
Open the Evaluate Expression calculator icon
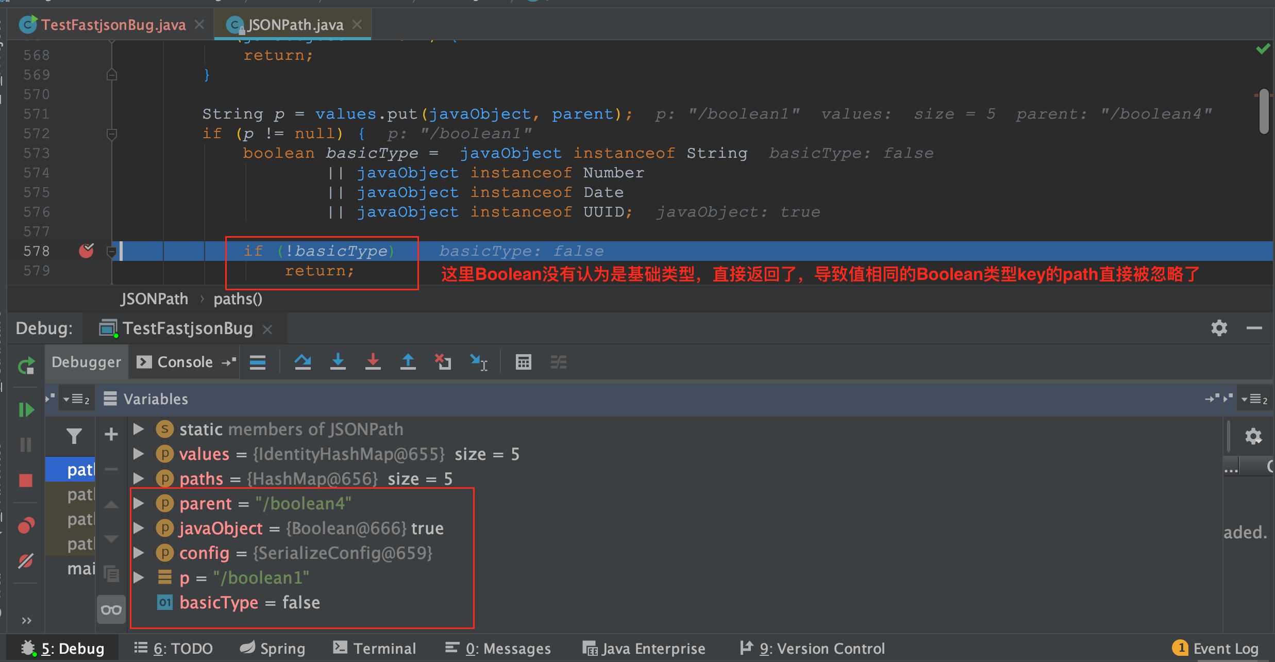[523, 362]
